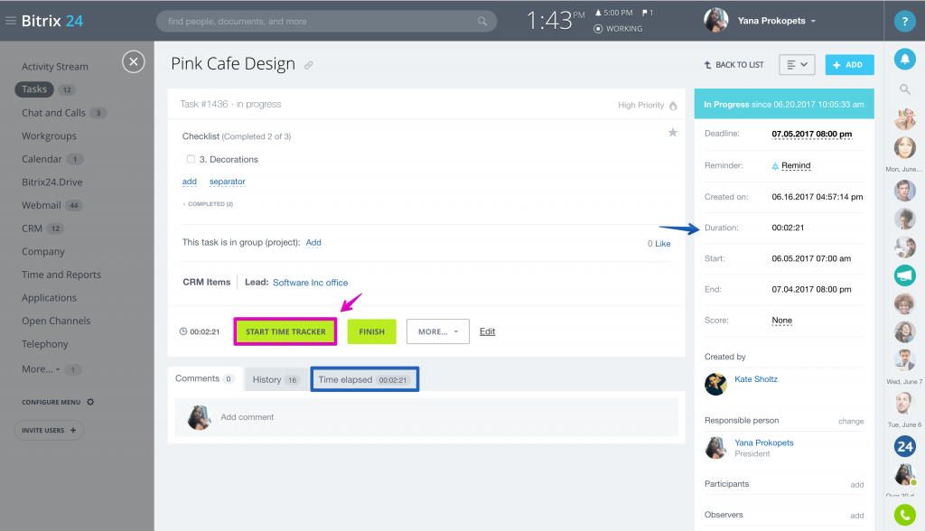Click the Edit link
This screenshot has width=925, height=531.
(487, 331)
